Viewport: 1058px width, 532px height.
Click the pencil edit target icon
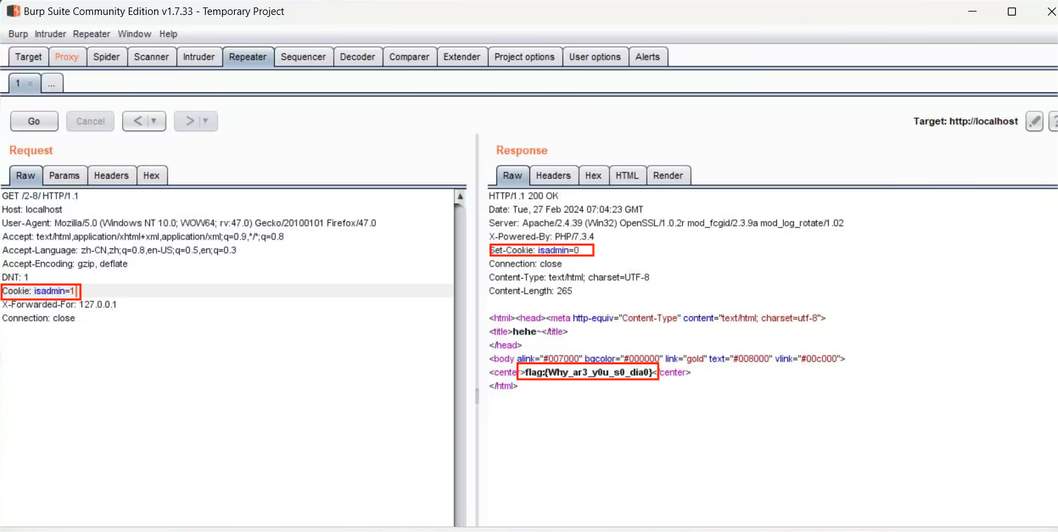click(x=1034, y=121)
